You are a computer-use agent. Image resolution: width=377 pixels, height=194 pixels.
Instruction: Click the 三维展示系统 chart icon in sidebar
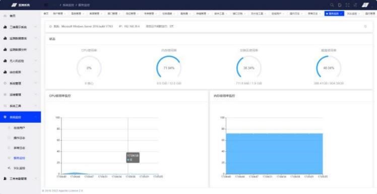click(5, 27)
